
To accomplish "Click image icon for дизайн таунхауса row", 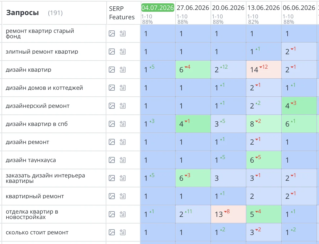I will 112,160.
